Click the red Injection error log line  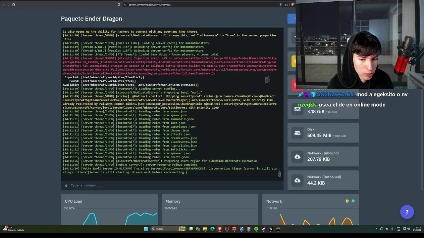click(170, 66)
